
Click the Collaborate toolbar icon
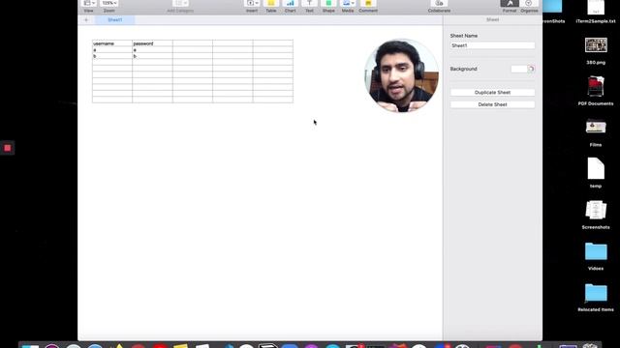pos(439,3)
